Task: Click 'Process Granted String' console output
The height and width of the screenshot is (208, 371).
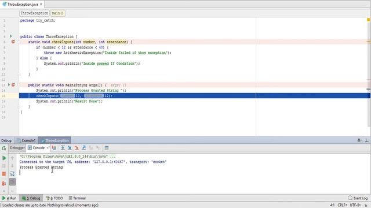Action: [41, 167]
